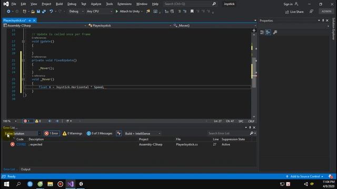Toggle the 0 of 3 Messages filter
This screenshot has height=189, width=337.
pyautogui.click(x=100, y=133)
